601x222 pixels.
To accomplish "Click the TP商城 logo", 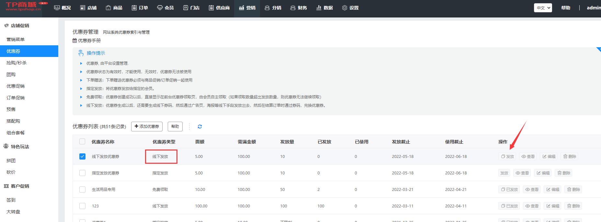I will (x=23, y=6).
